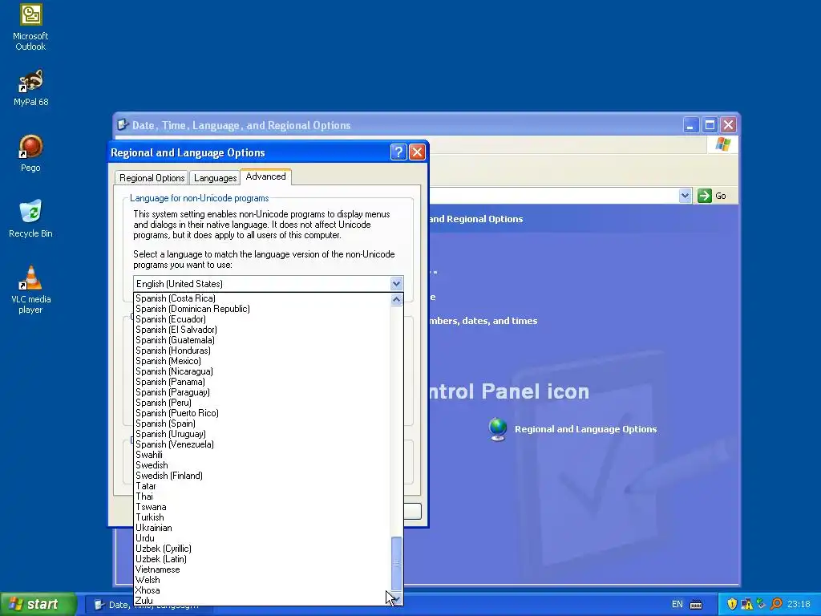The width and height of the screenshot is (821, 616).
Task: Select Spanish (Spain) in language list
Action: (x=262, y=423)
